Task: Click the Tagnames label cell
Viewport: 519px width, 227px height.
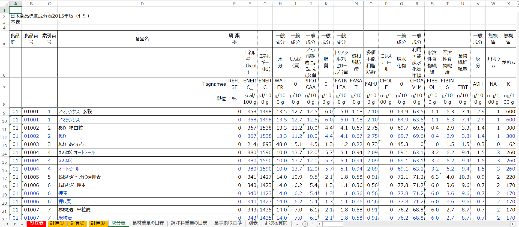Action: 142,84
